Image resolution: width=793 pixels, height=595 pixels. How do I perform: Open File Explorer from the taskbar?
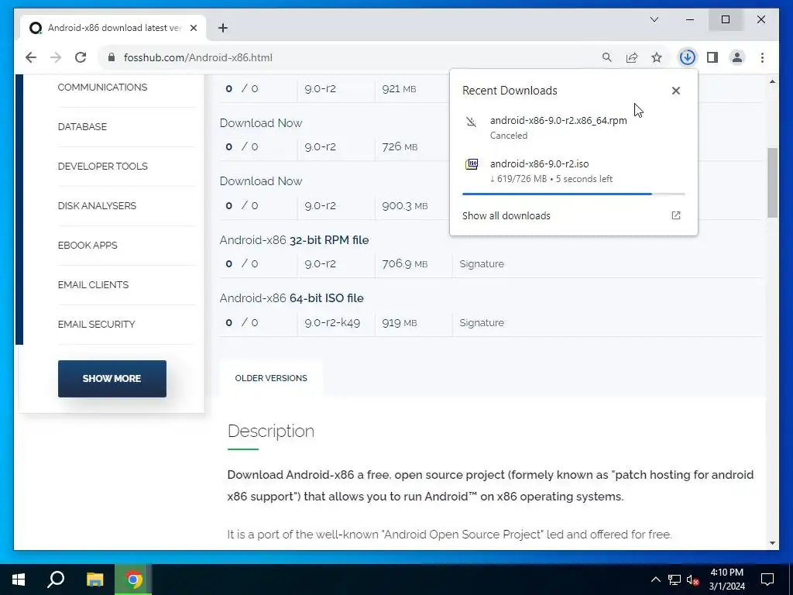pos(94,580)
